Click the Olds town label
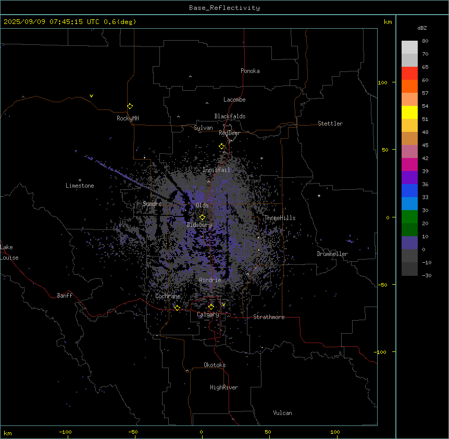 coord(202,205)
